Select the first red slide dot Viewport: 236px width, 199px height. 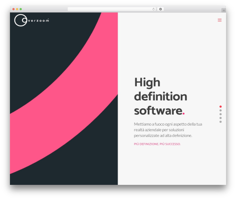[220, 107]
